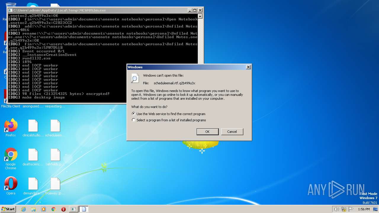Click the requestlarg... file label on desktop

point(55,106)
